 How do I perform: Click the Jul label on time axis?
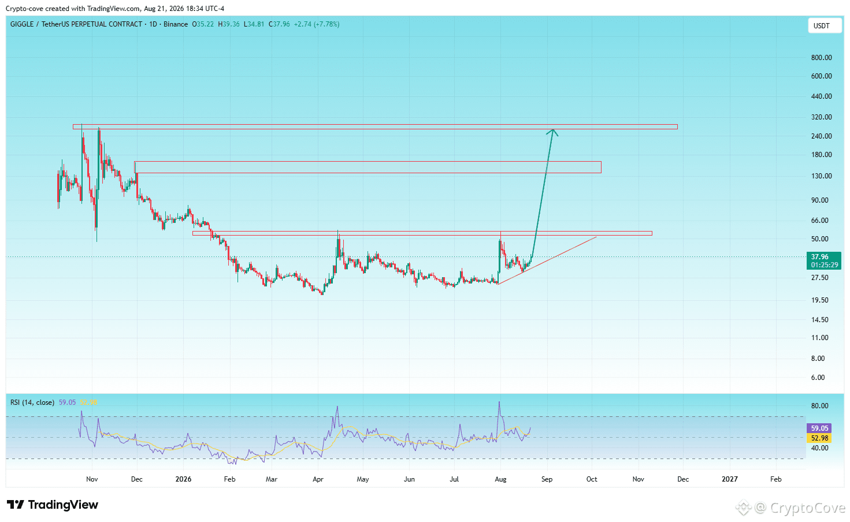tap(454, 479)
